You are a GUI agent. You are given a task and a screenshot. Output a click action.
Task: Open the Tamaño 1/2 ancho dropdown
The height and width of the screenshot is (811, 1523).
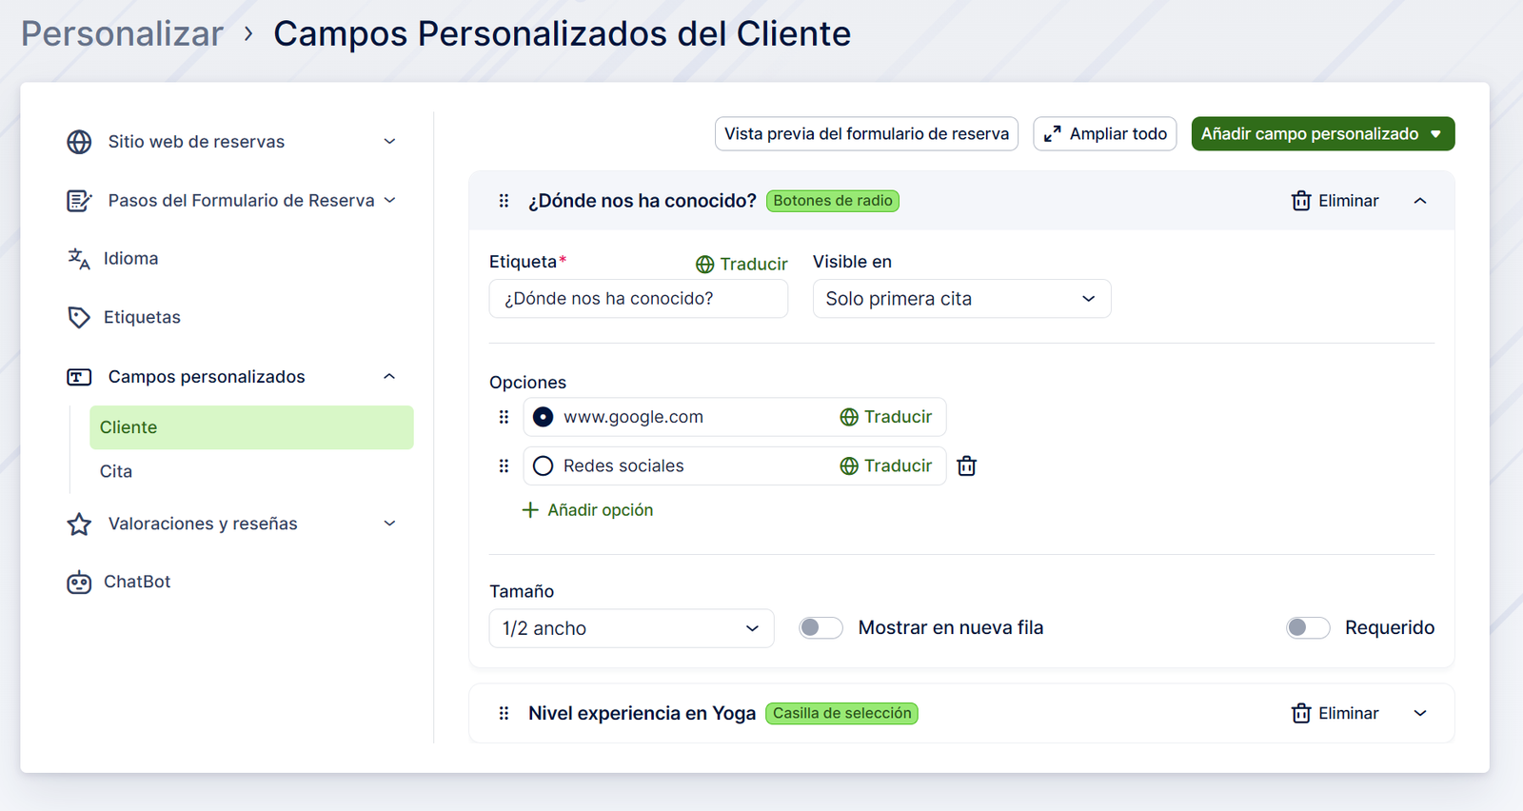[630, 629]
